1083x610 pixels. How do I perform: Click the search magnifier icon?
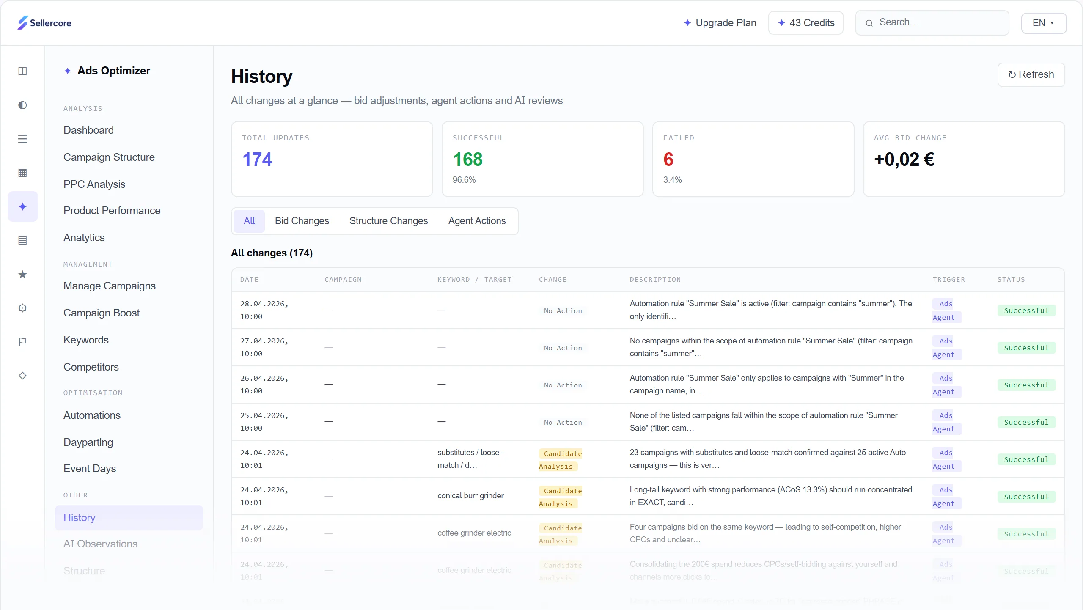pyautogui.click(x=869, y=23)
